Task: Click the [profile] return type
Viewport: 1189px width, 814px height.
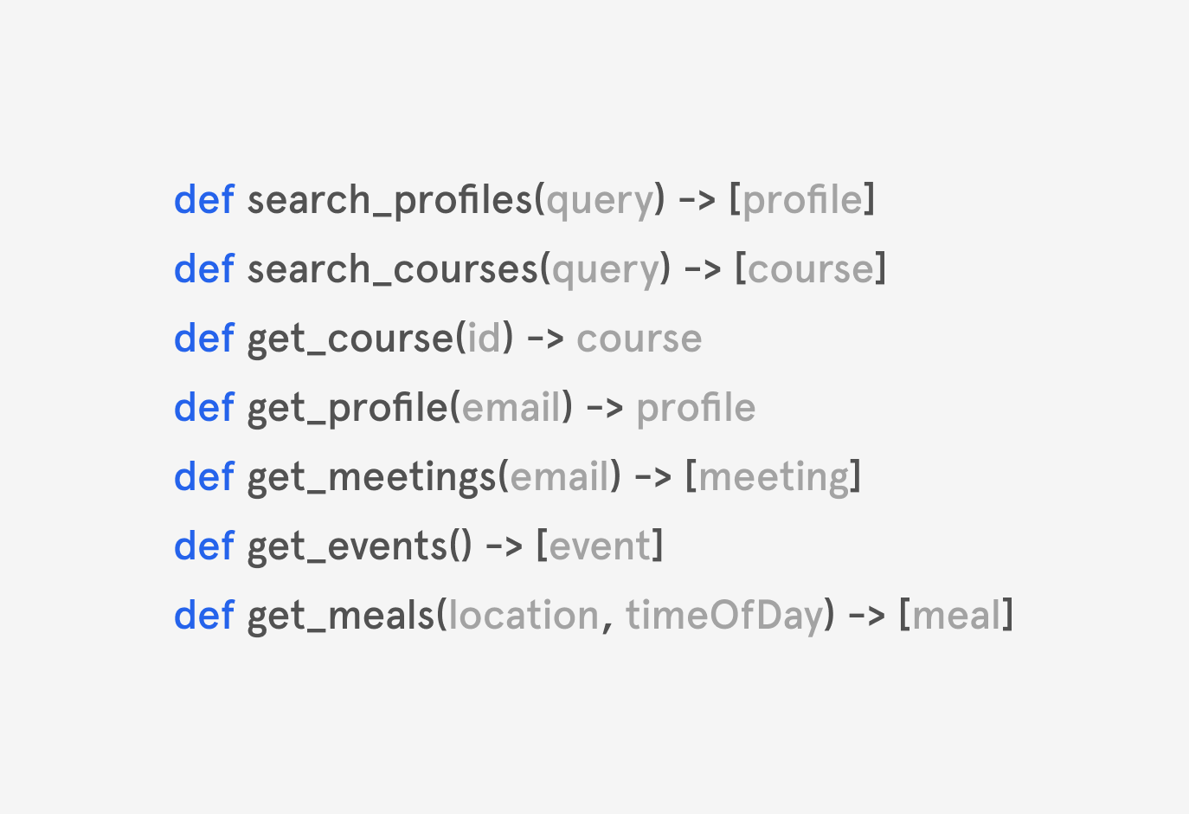Action: [x=802, y=201]
